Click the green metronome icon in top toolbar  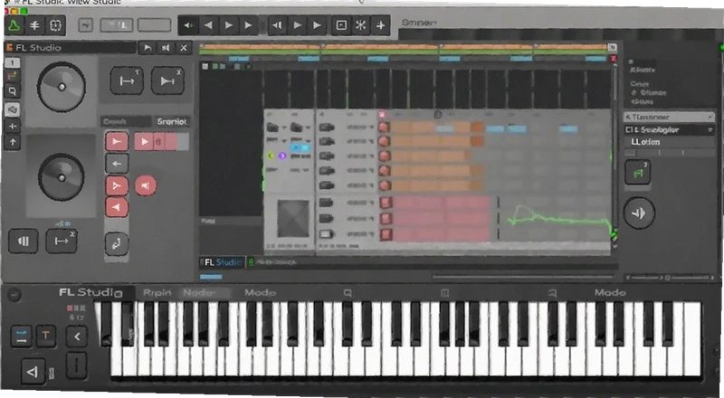click(x=14, y=25)
